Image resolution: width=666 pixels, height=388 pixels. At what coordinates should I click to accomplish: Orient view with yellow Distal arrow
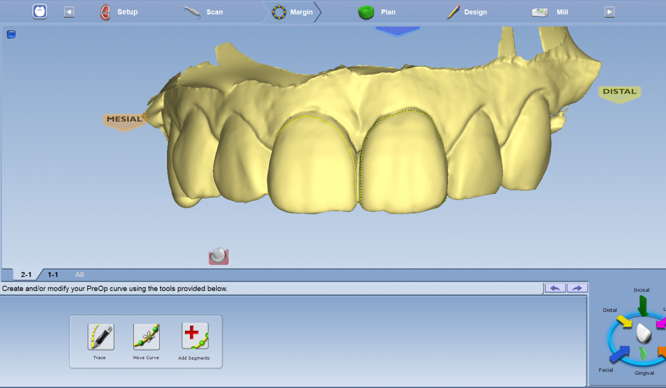pos(624,320)
